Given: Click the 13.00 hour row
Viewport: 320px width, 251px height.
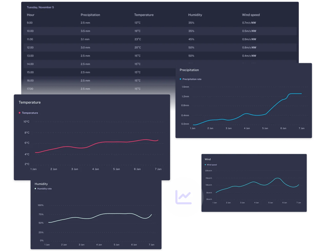Looking at the screenshot, I should tap(160, 56).
